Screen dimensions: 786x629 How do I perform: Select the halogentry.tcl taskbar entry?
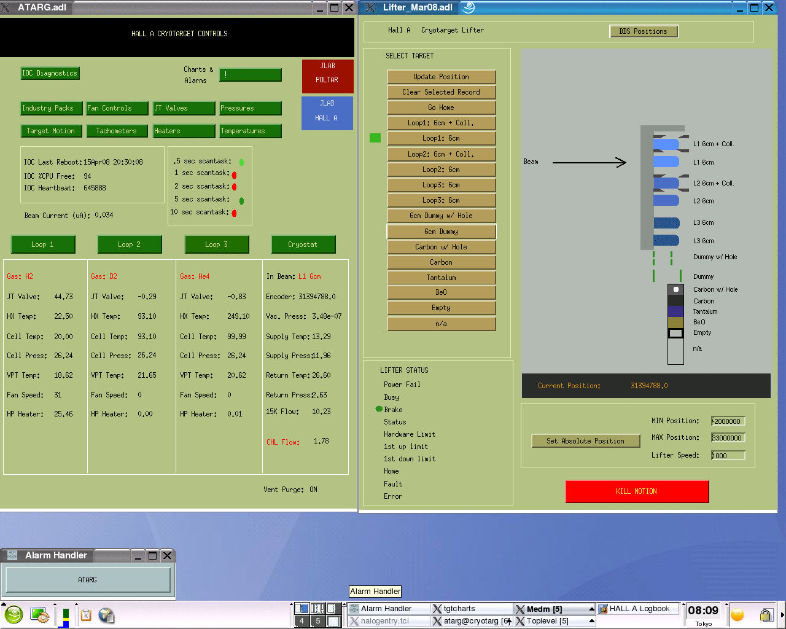pos(388,621)
